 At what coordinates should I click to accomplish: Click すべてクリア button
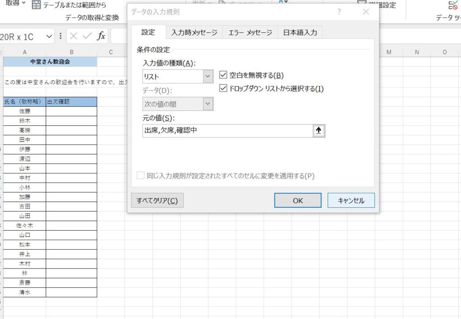tap(157, 201)
